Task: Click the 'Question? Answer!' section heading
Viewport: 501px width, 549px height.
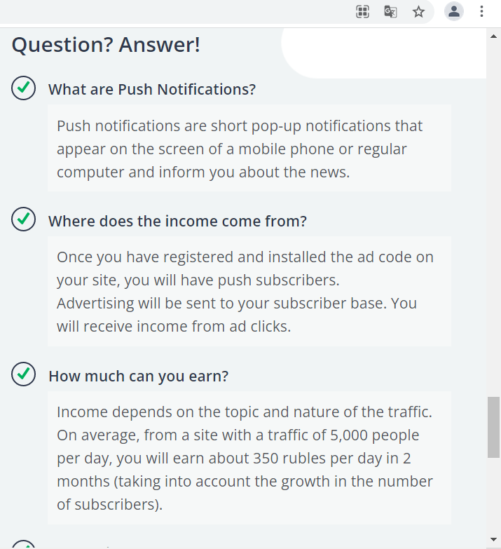Action: (x=106, y=45)
